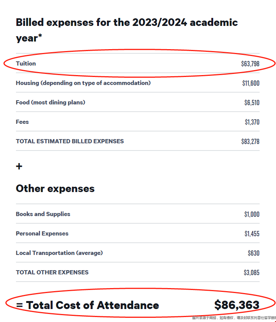Click the $63,798 tuition amount
Screen dimensions: 276x322
tap(250, 64)
